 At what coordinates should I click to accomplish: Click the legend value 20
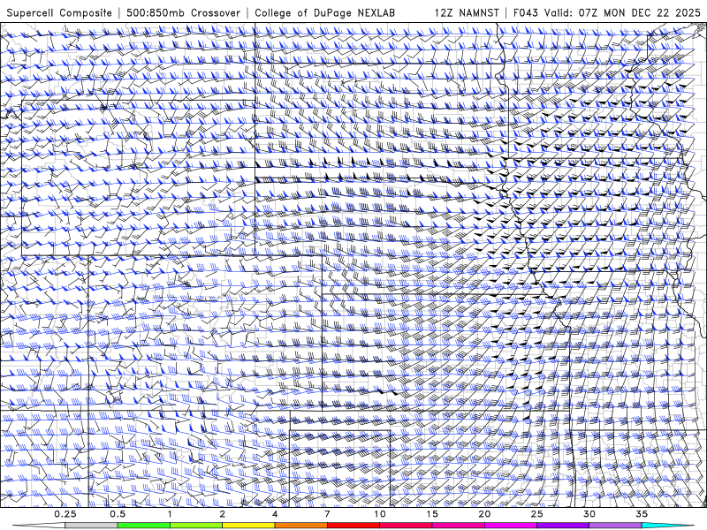tap(484, 514)
